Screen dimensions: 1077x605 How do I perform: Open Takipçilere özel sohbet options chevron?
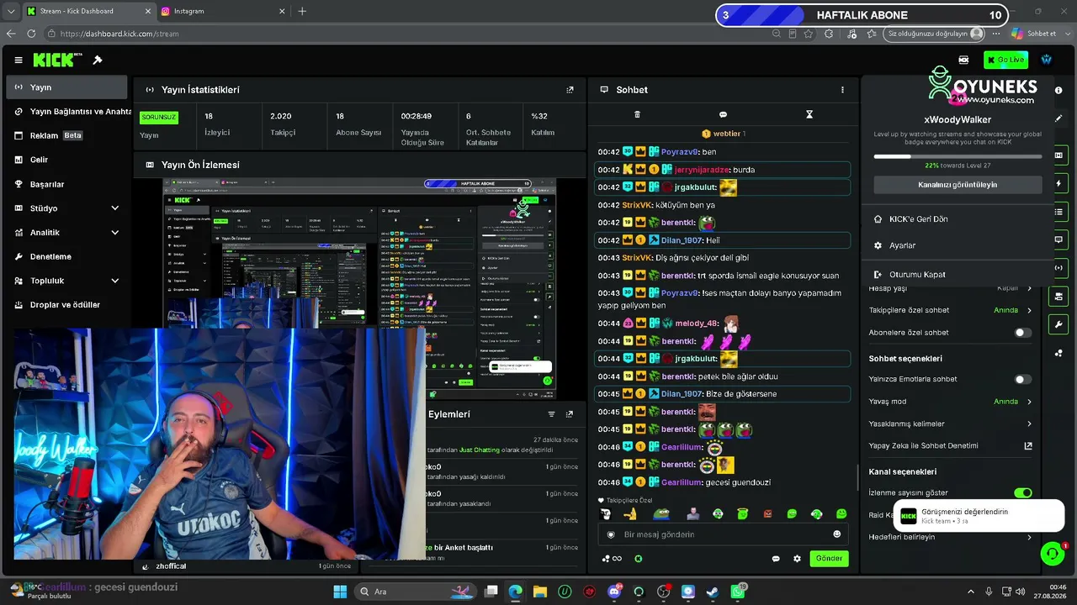point(1029,311)
